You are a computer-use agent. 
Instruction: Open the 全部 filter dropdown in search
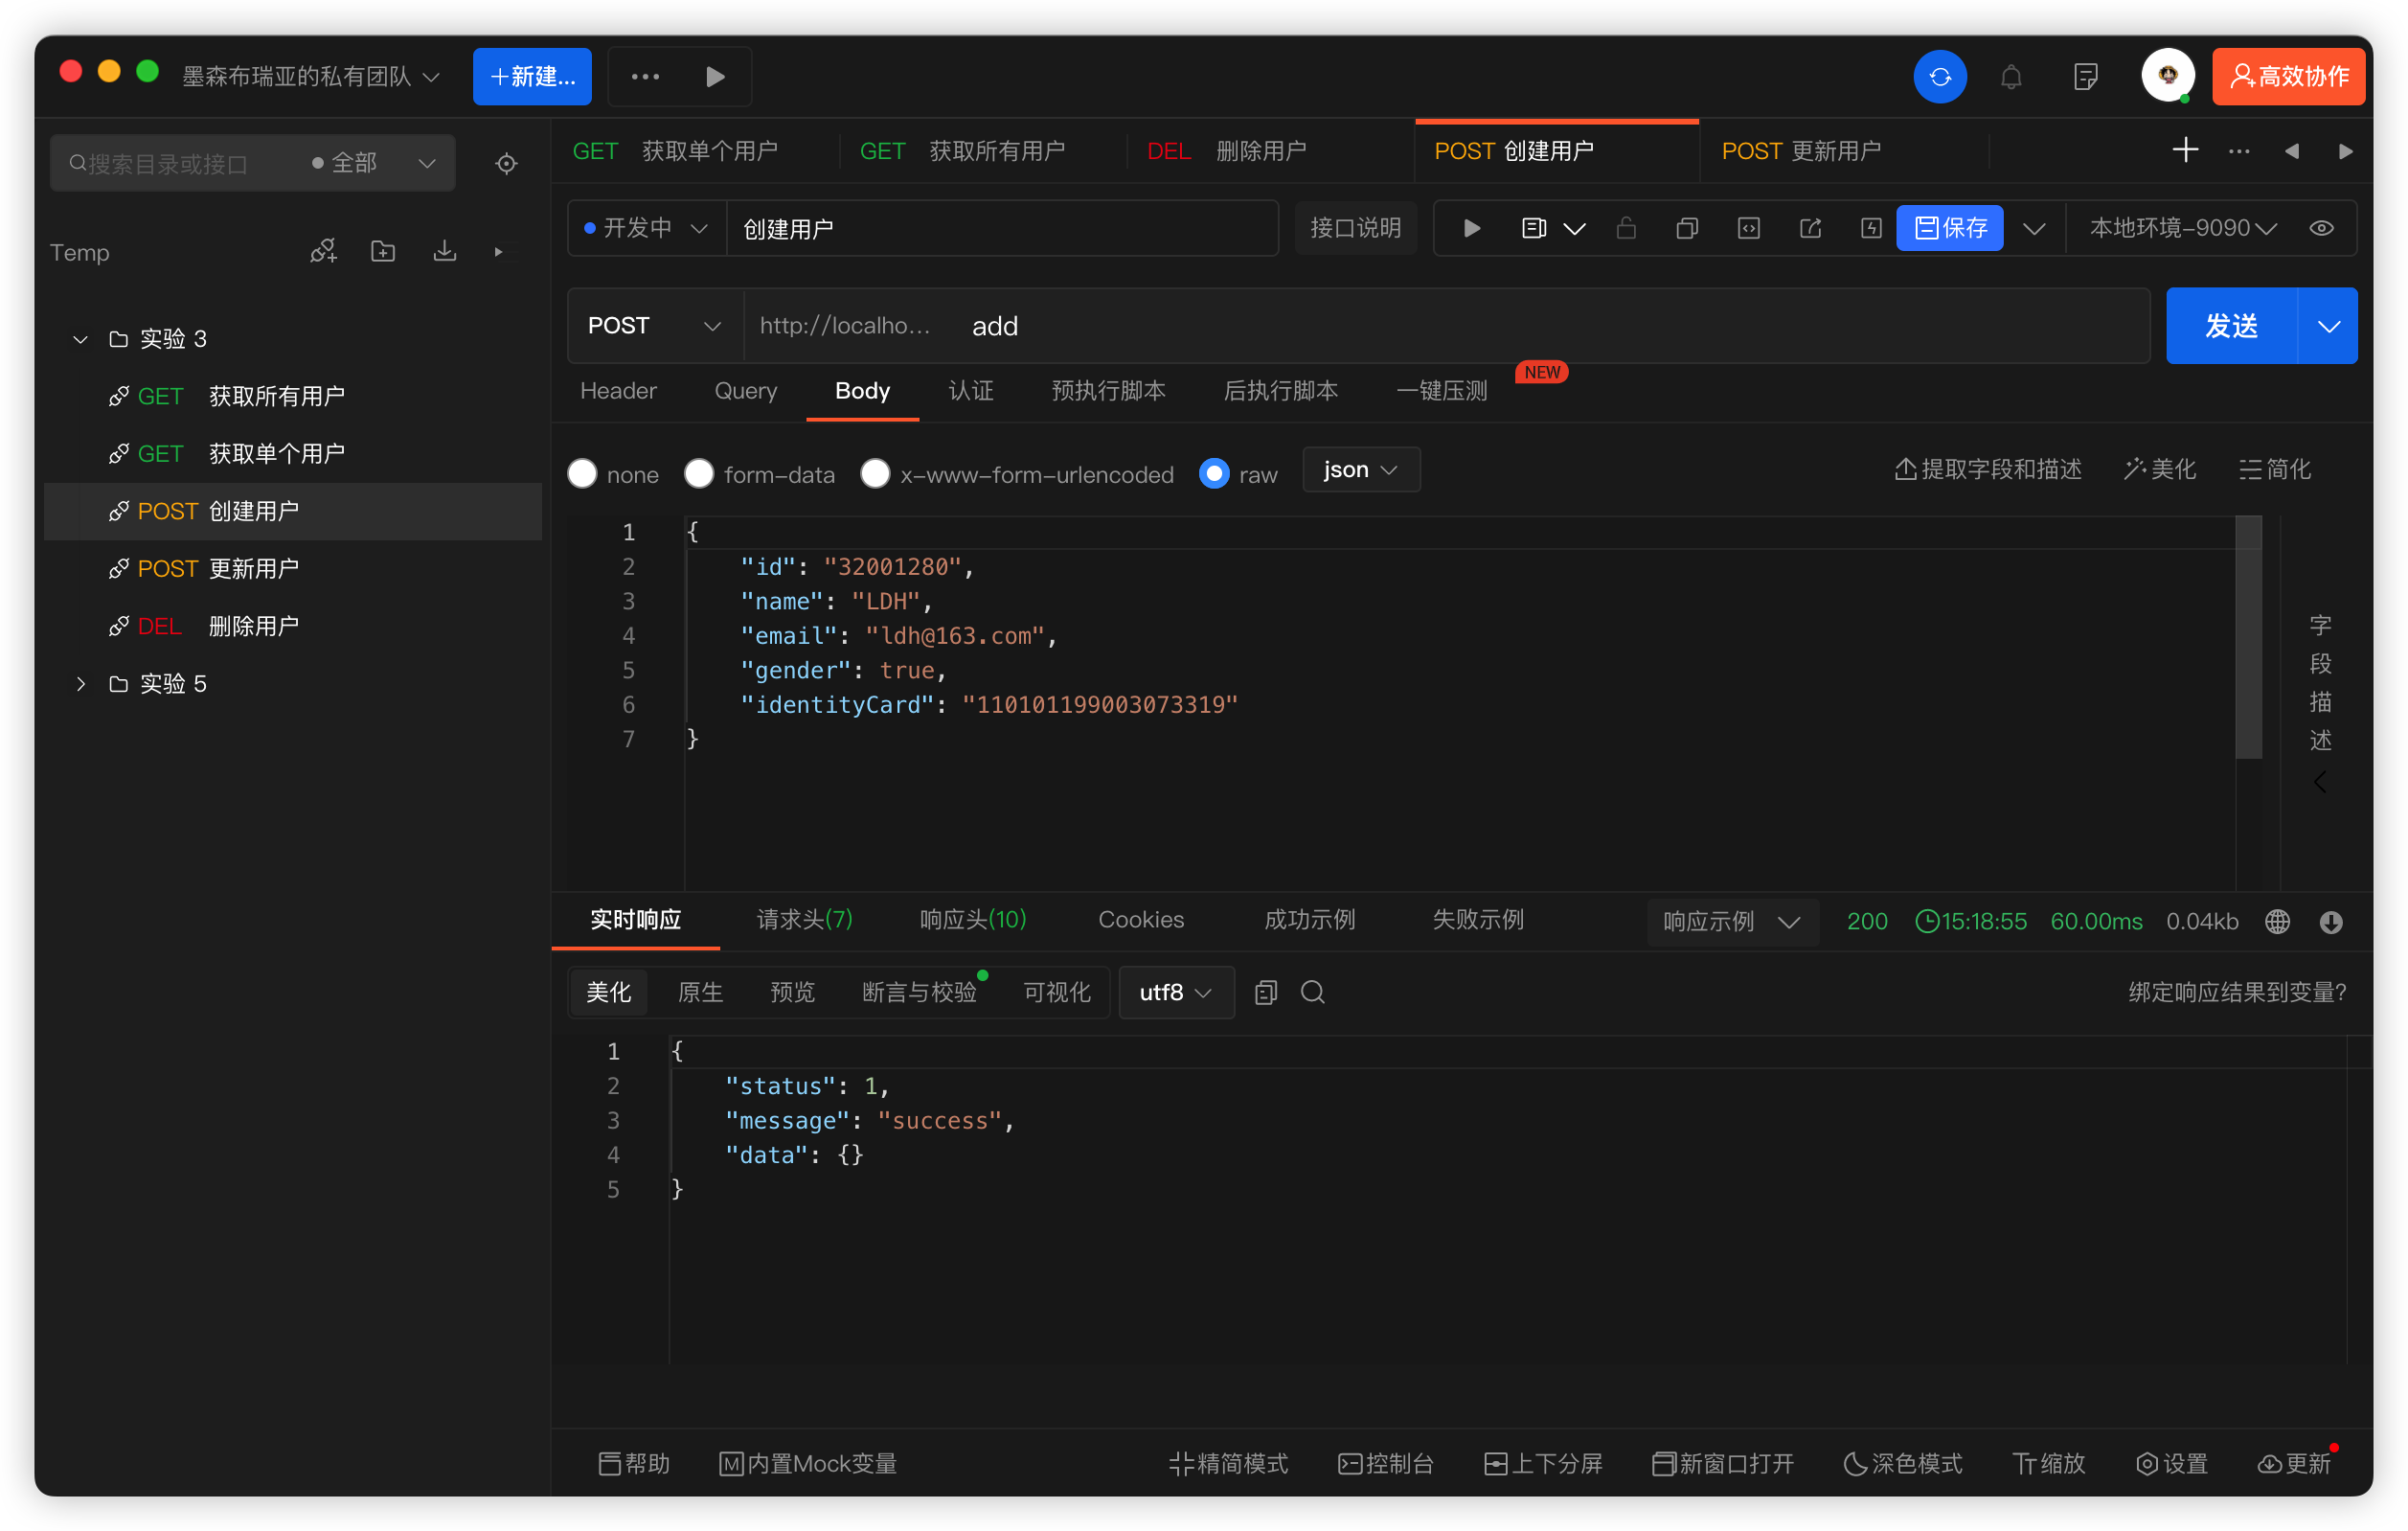(375, 163)
